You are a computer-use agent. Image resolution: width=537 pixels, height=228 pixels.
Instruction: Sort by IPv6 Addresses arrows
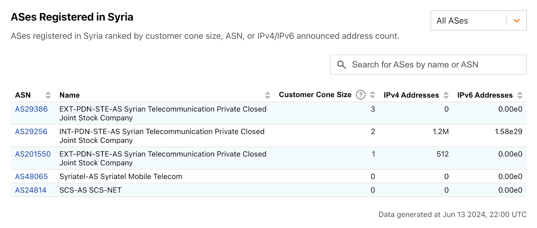coord(520,95)
